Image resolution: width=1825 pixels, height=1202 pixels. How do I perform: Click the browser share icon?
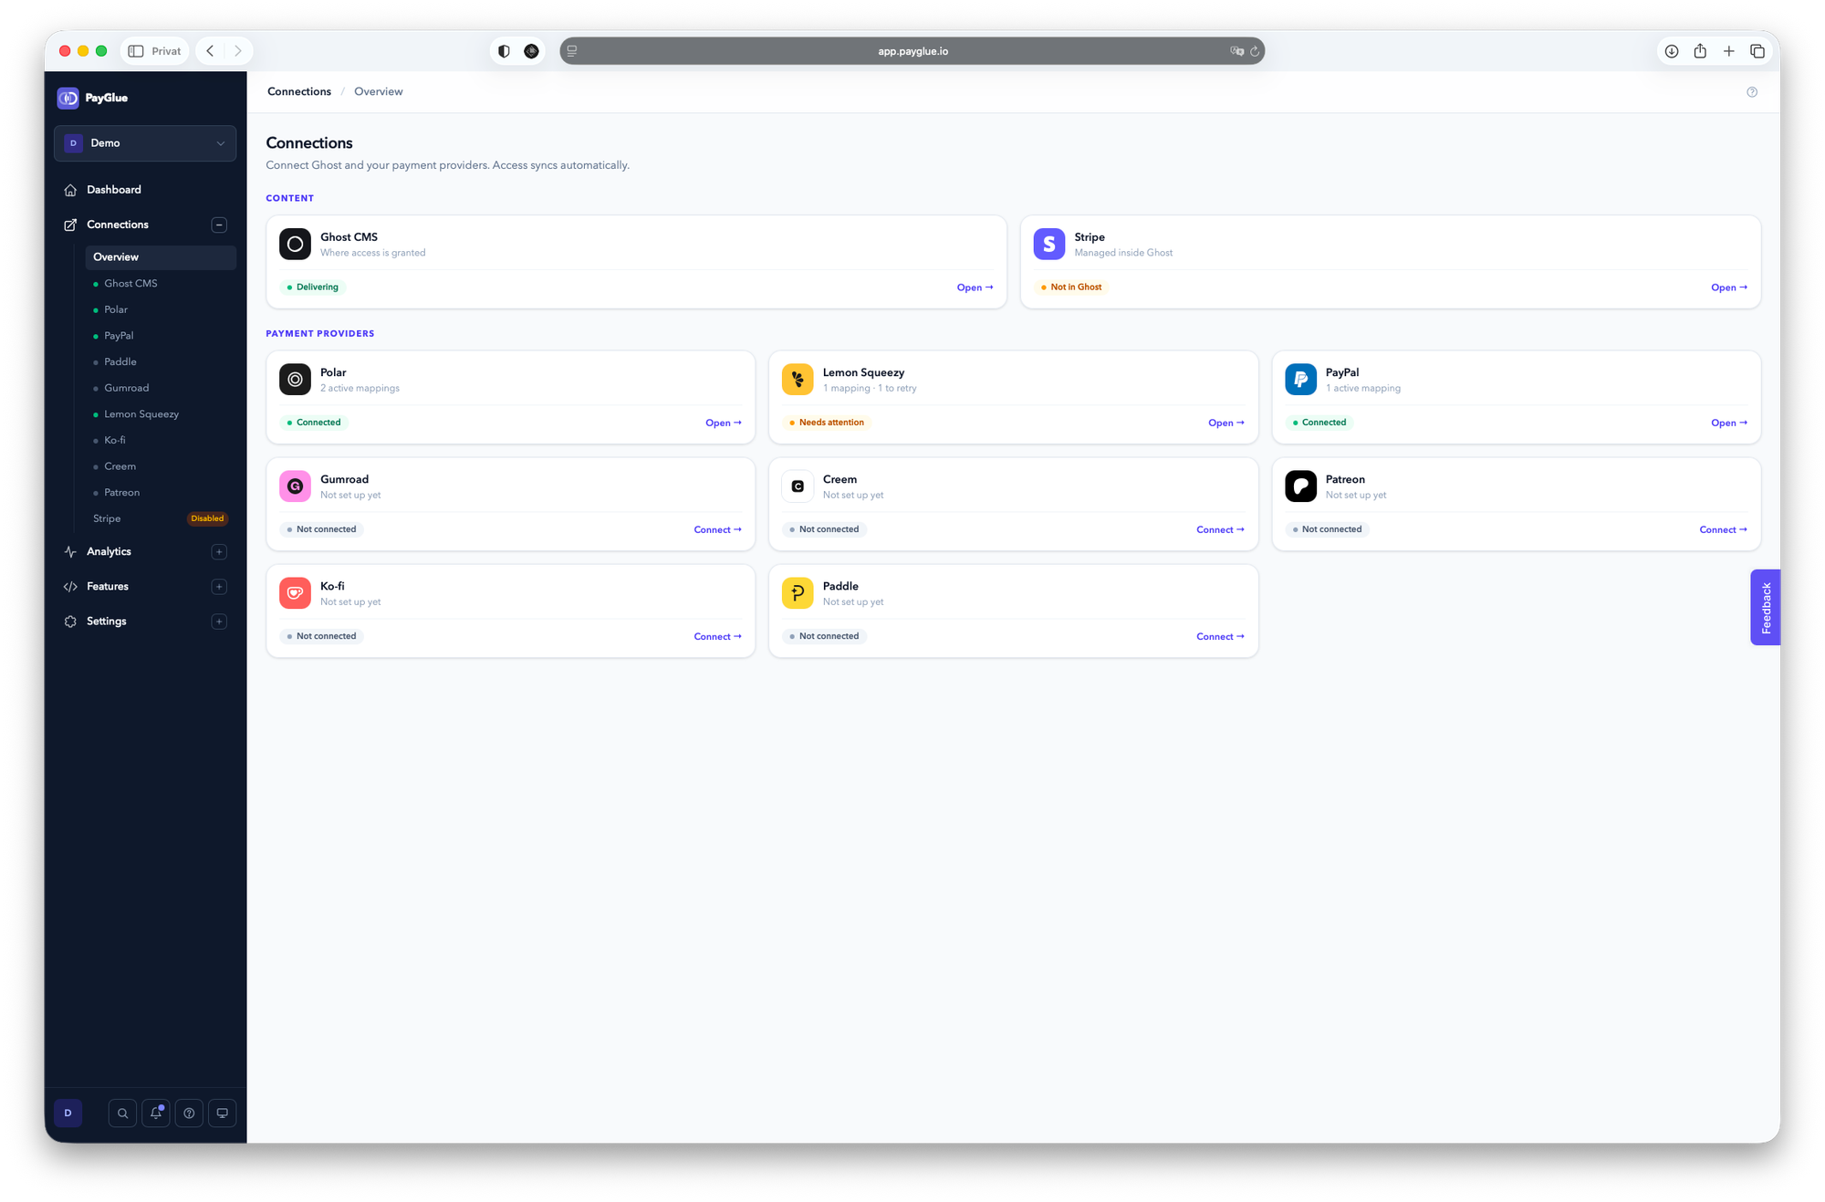click(1700, 51)
